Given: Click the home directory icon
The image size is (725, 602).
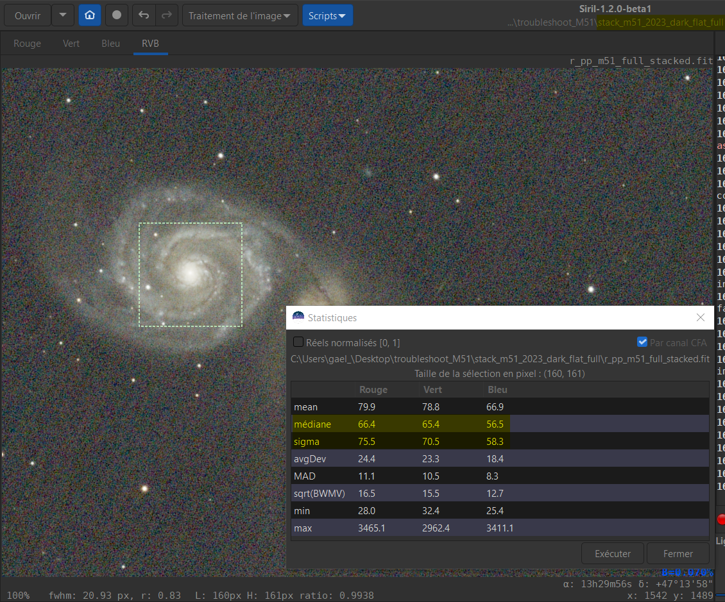Looking at the screenshot, I should (90, 15).
